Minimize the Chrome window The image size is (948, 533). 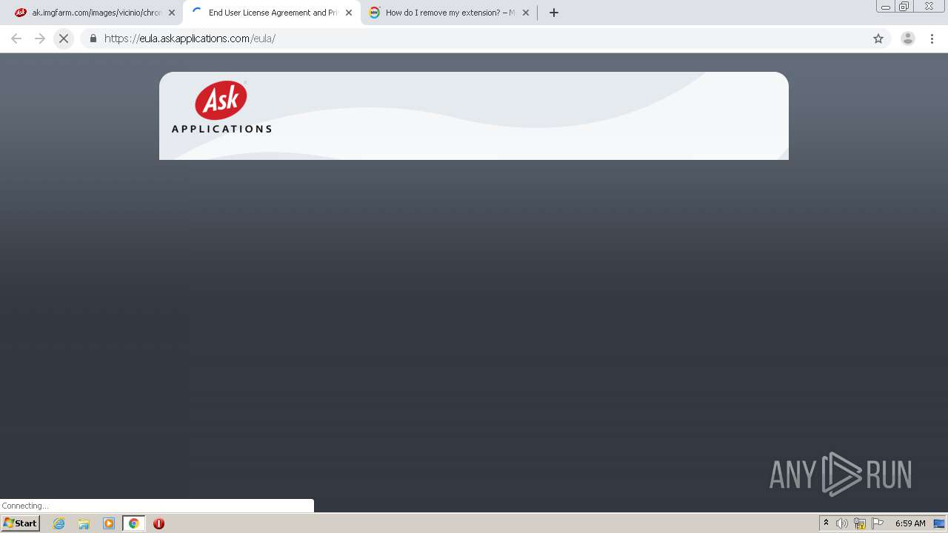click(886, 7)
